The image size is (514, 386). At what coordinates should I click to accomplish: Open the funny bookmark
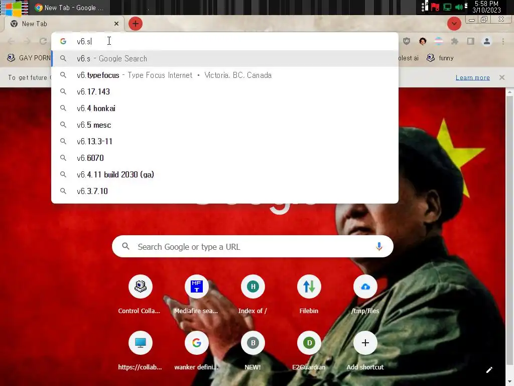440,58
